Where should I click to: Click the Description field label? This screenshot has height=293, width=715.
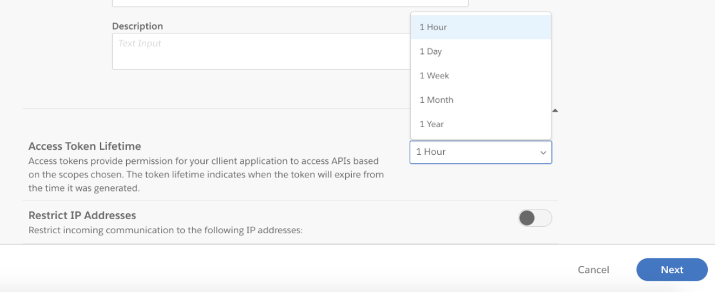coord(137,26)
